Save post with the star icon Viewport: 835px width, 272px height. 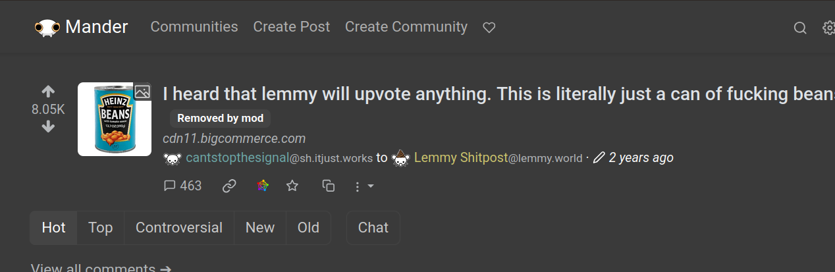[x=292, y=186]
